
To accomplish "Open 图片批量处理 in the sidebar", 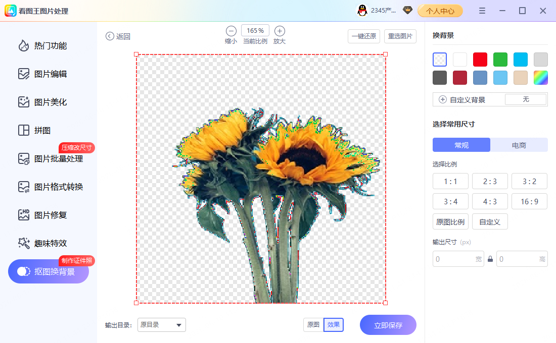I will pyautogui.click(x=51, y=158).
